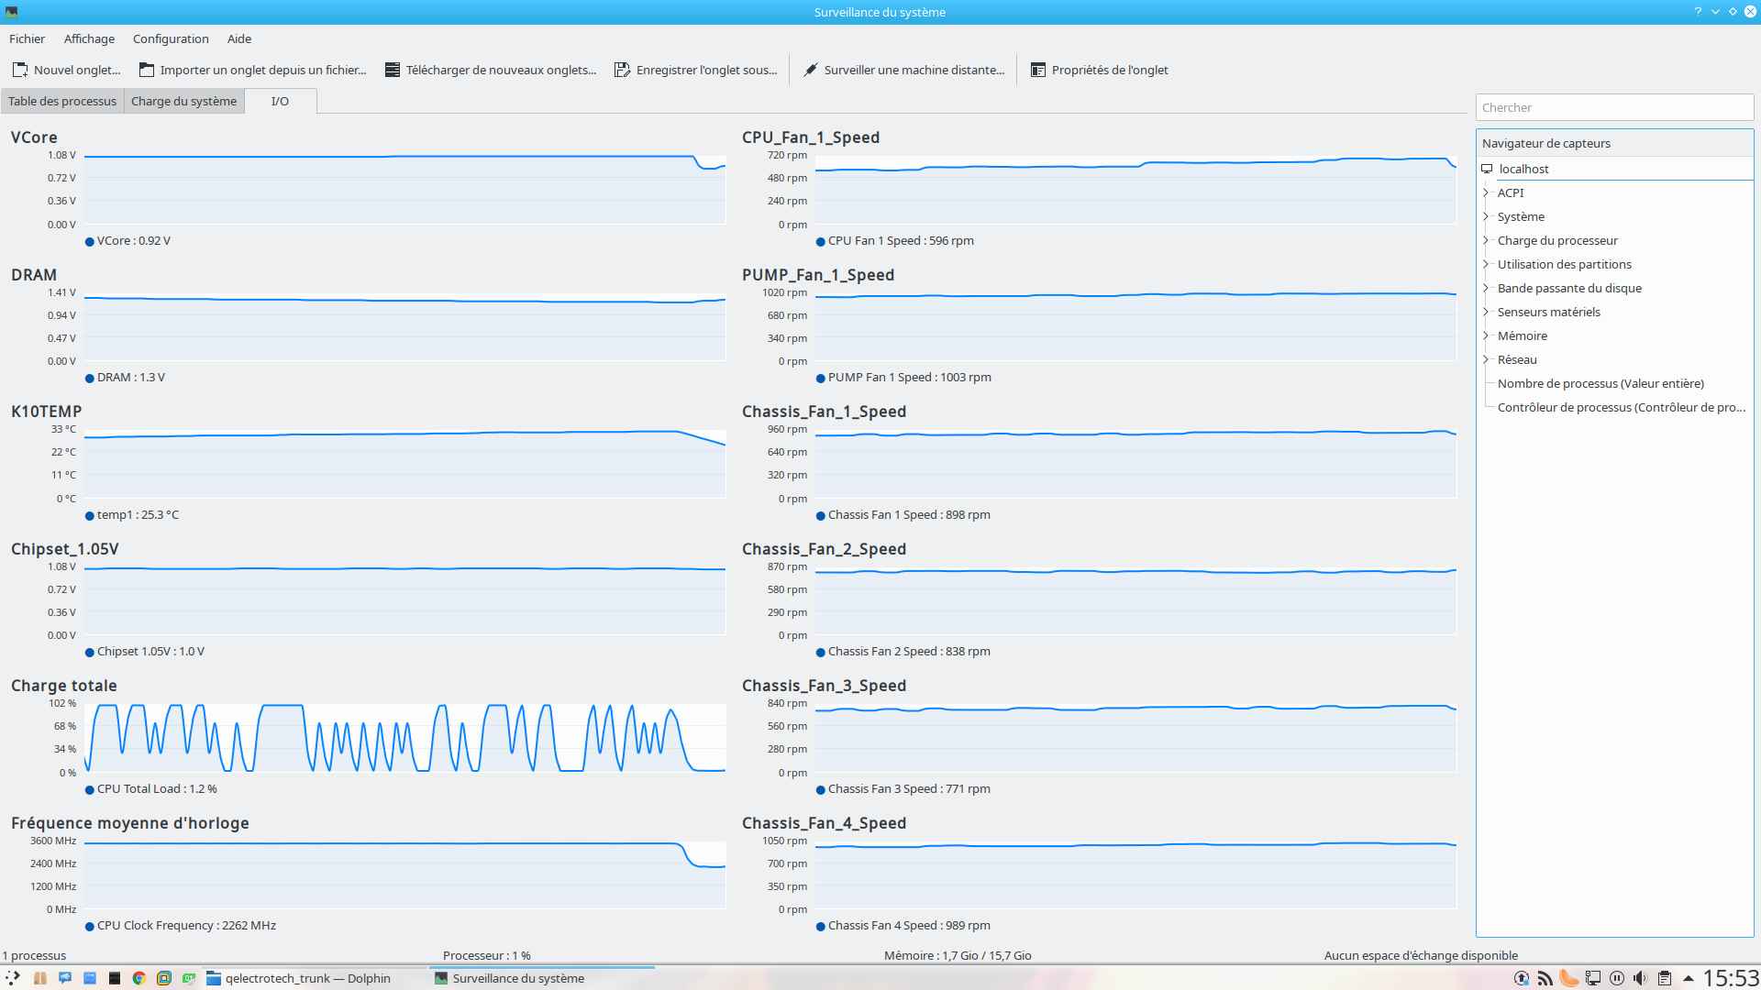Screen dimensions: 1761x990
Task: Select Nombre de processus sensor item
Action: [1600, 383]
